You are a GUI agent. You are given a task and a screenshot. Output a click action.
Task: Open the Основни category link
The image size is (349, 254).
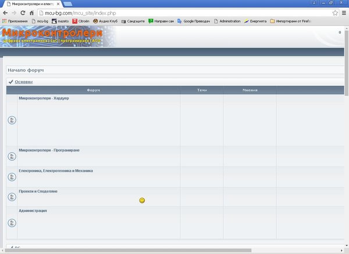tap(24, 82)
